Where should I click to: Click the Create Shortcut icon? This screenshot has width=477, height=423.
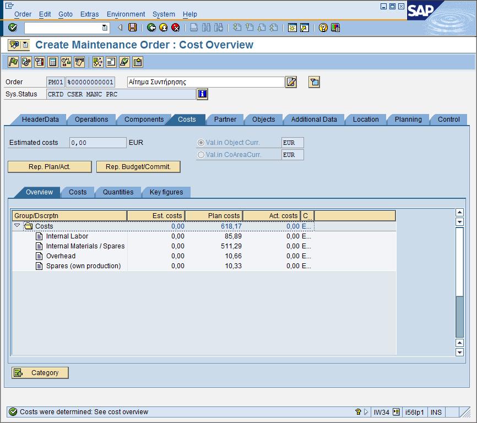pos(305,28)
